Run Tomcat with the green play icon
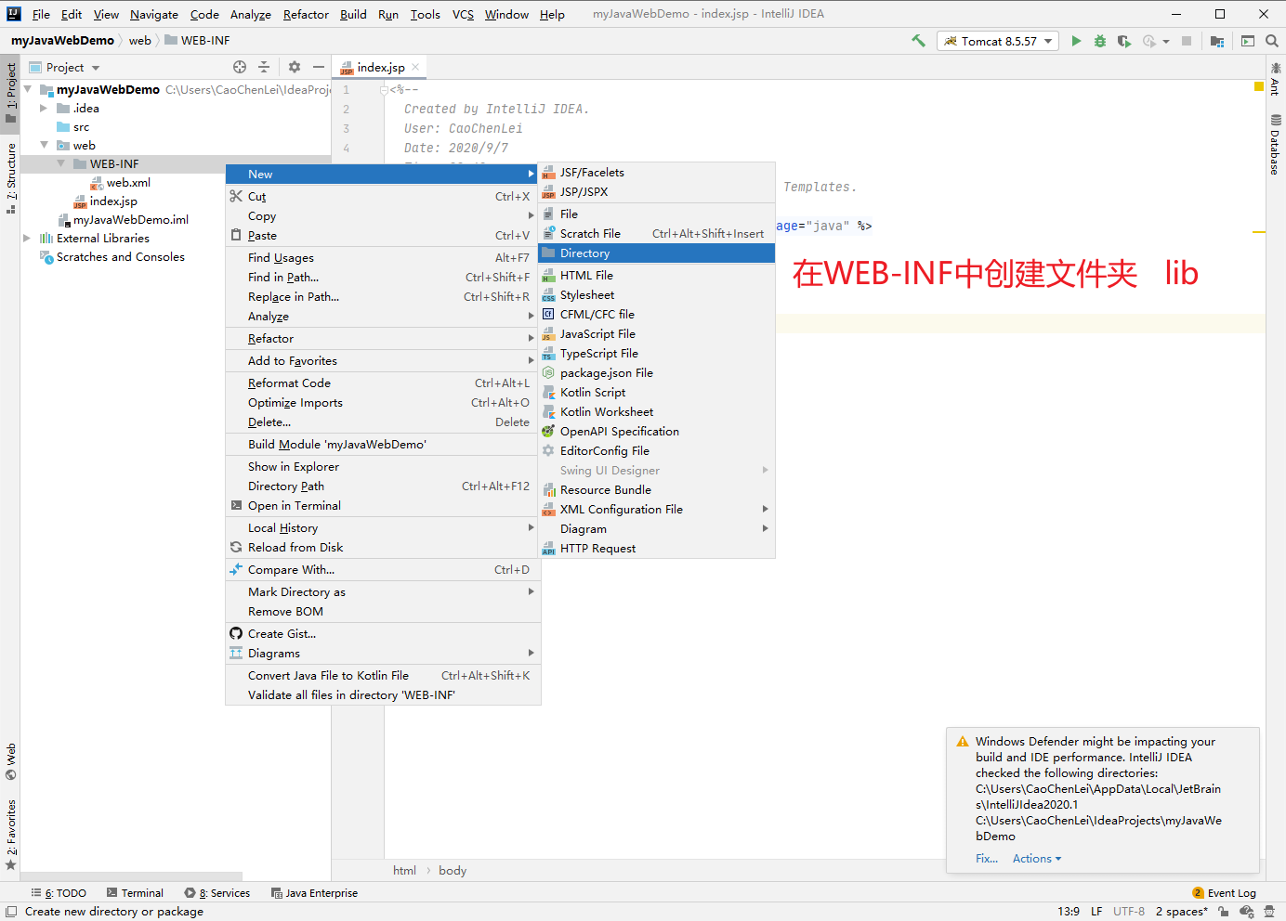Screen dimensions: 1286x921 coord(1076,41)
